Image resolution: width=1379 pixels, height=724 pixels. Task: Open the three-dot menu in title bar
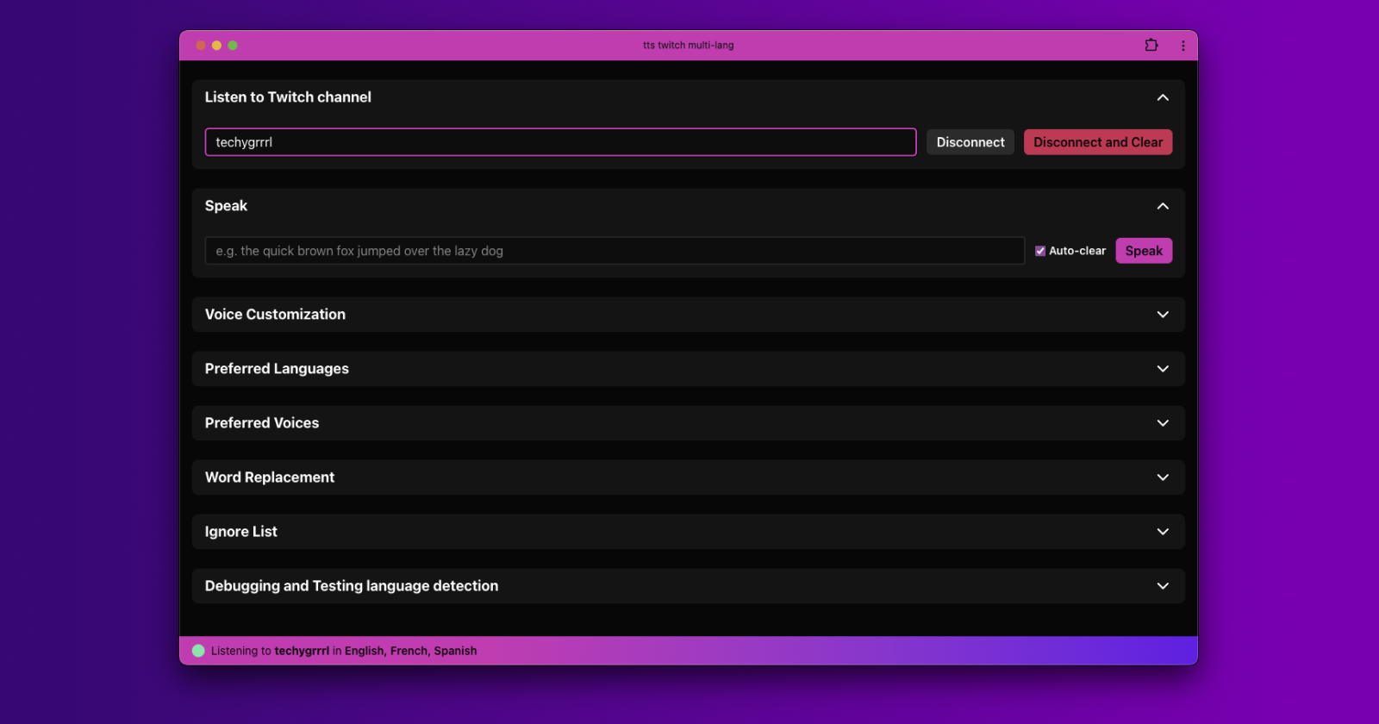pyautogui.click(x=1183, y=46)
